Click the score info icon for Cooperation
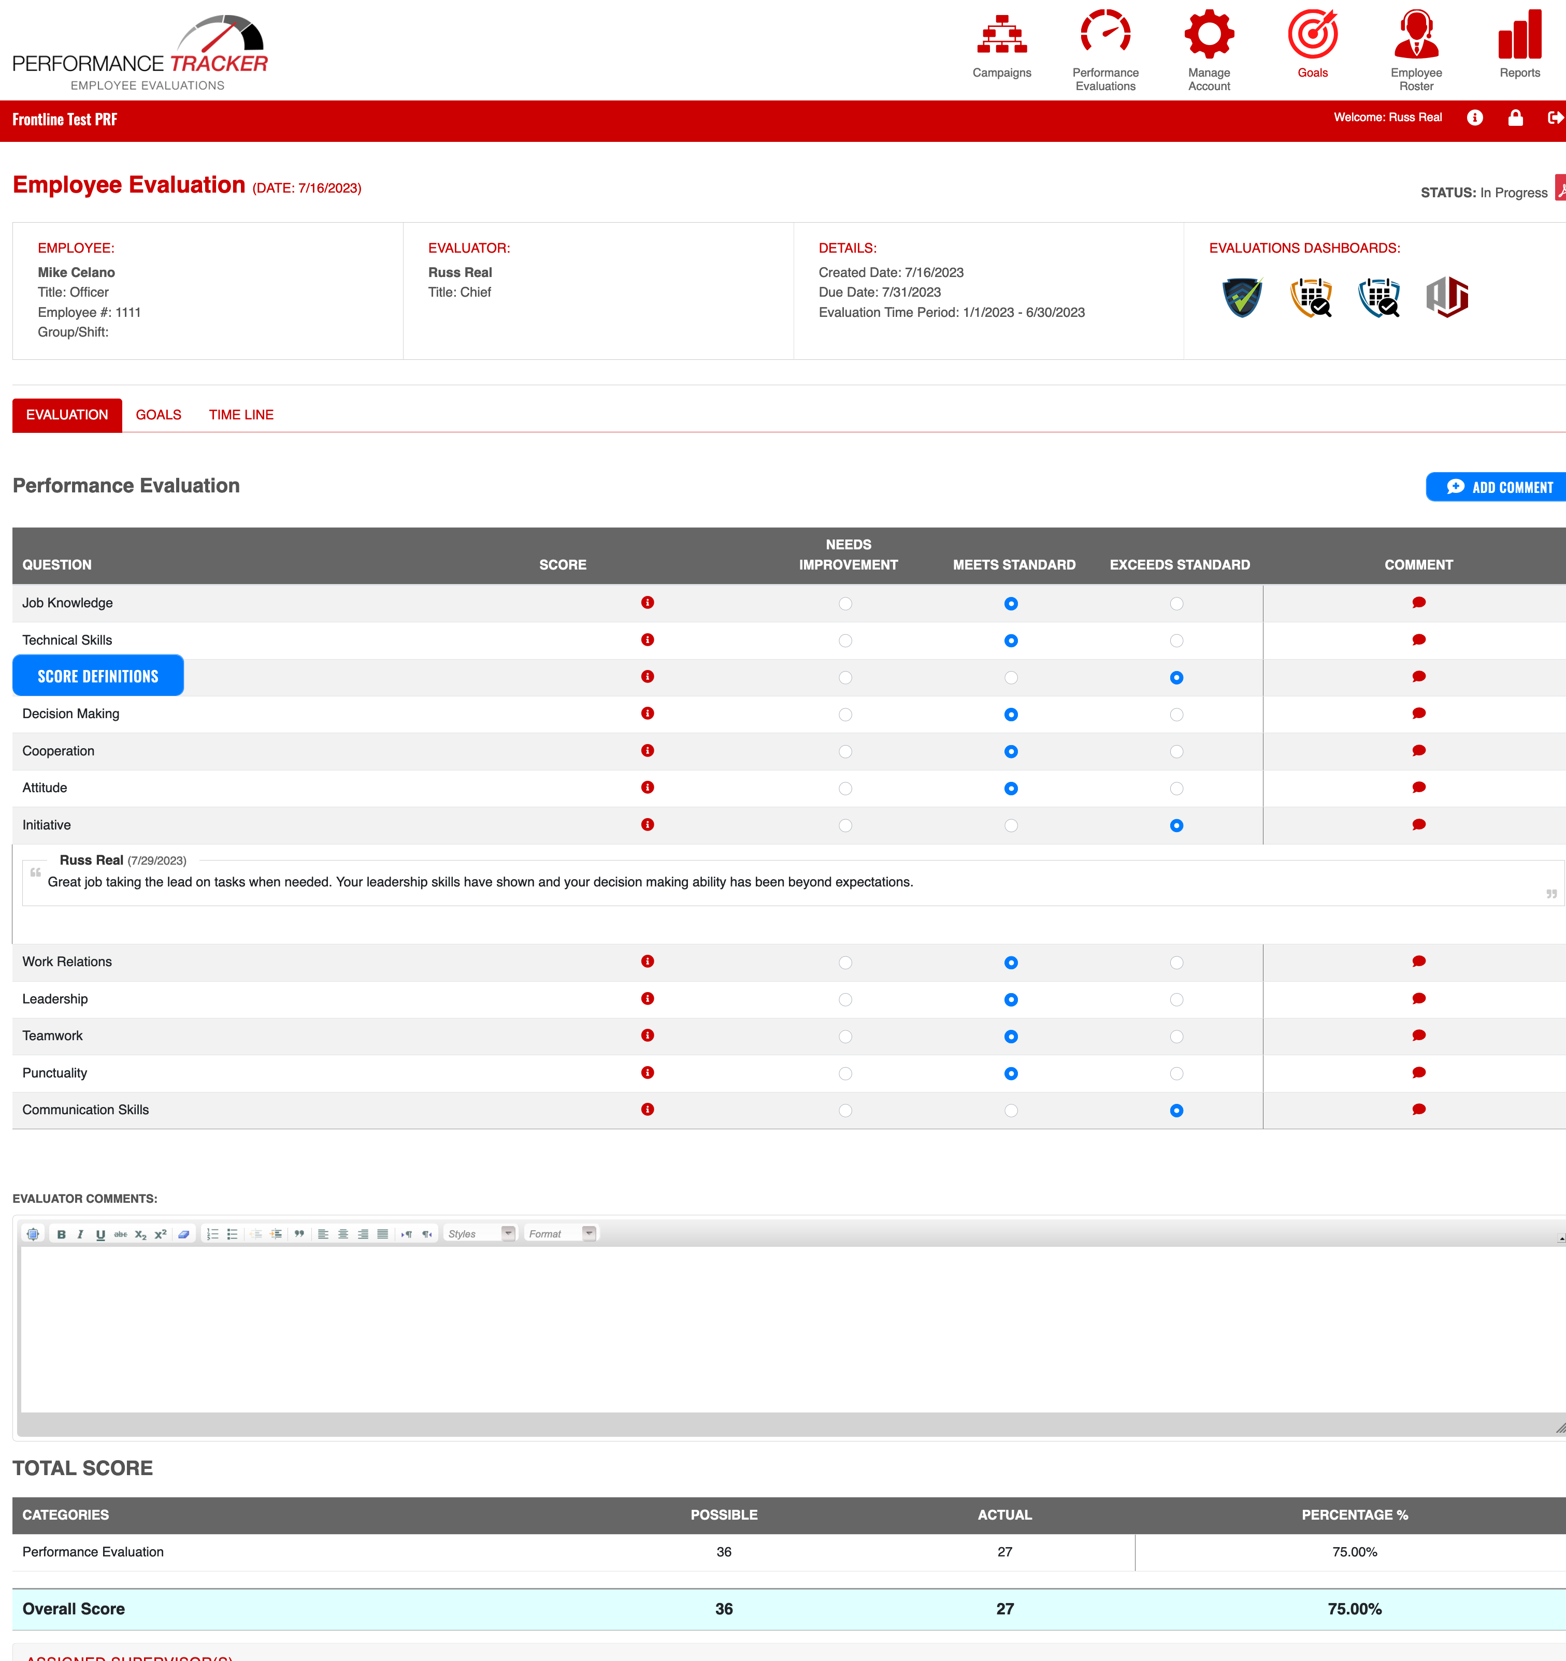Image resolution: width=1566 pixels, height=1661 pixels. point(647,750)
